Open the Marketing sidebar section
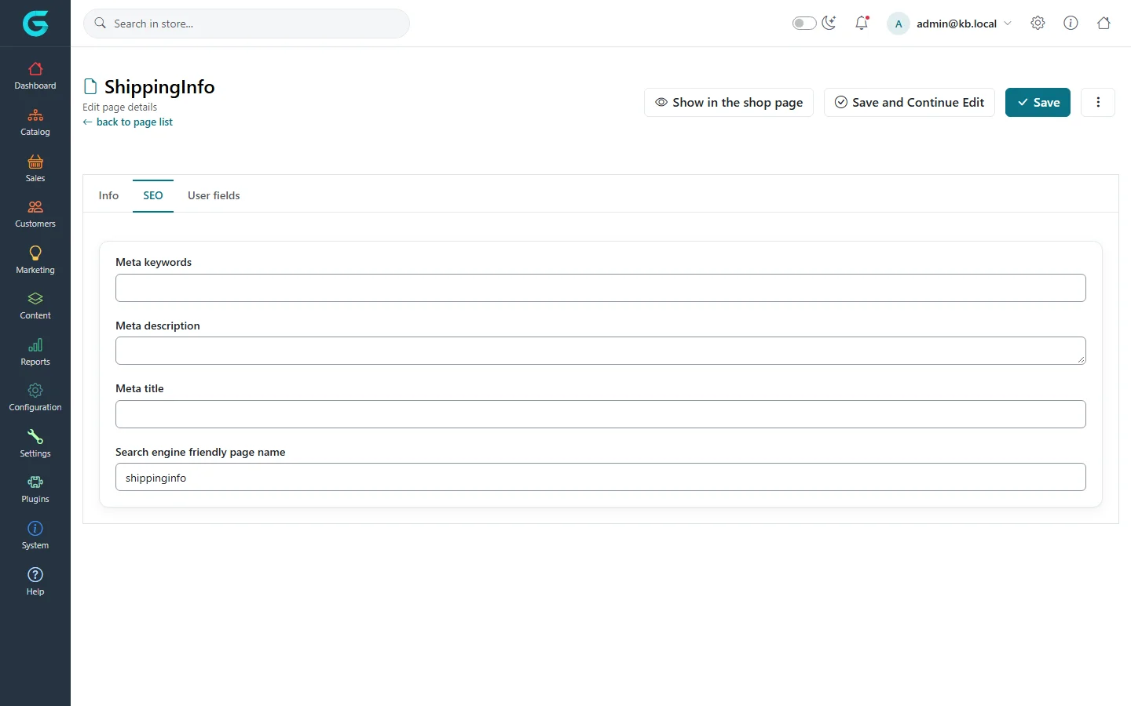The image size is (1131, 706). (35, 260)
